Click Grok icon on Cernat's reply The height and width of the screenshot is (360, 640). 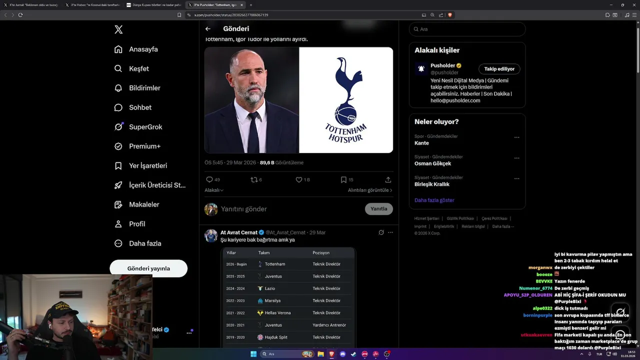[x=381, y=232]
